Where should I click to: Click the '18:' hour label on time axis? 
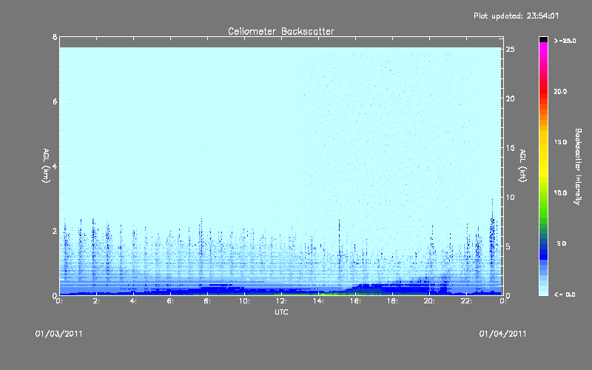click(392, 301)
